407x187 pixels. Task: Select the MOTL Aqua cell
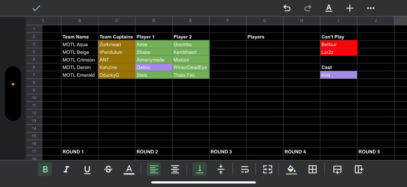80,45
